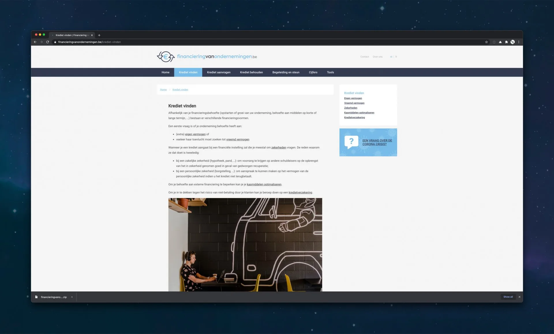Open Vreemd vermogen in the sidebar

[x=354, y=103]
